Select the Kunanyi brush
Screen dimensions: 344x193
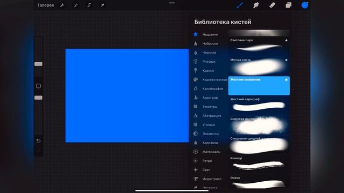pyautogui.click(x=259, y=165)
